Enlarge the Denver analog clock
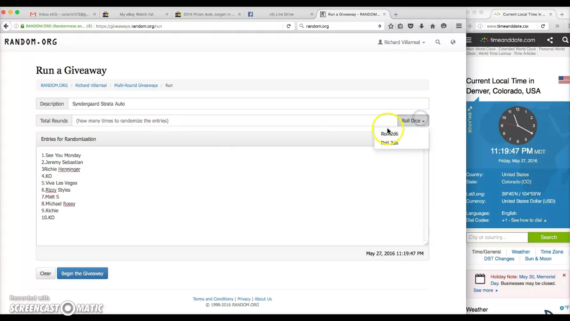This screenshot has height=321, width=570. tap(469, 119)
